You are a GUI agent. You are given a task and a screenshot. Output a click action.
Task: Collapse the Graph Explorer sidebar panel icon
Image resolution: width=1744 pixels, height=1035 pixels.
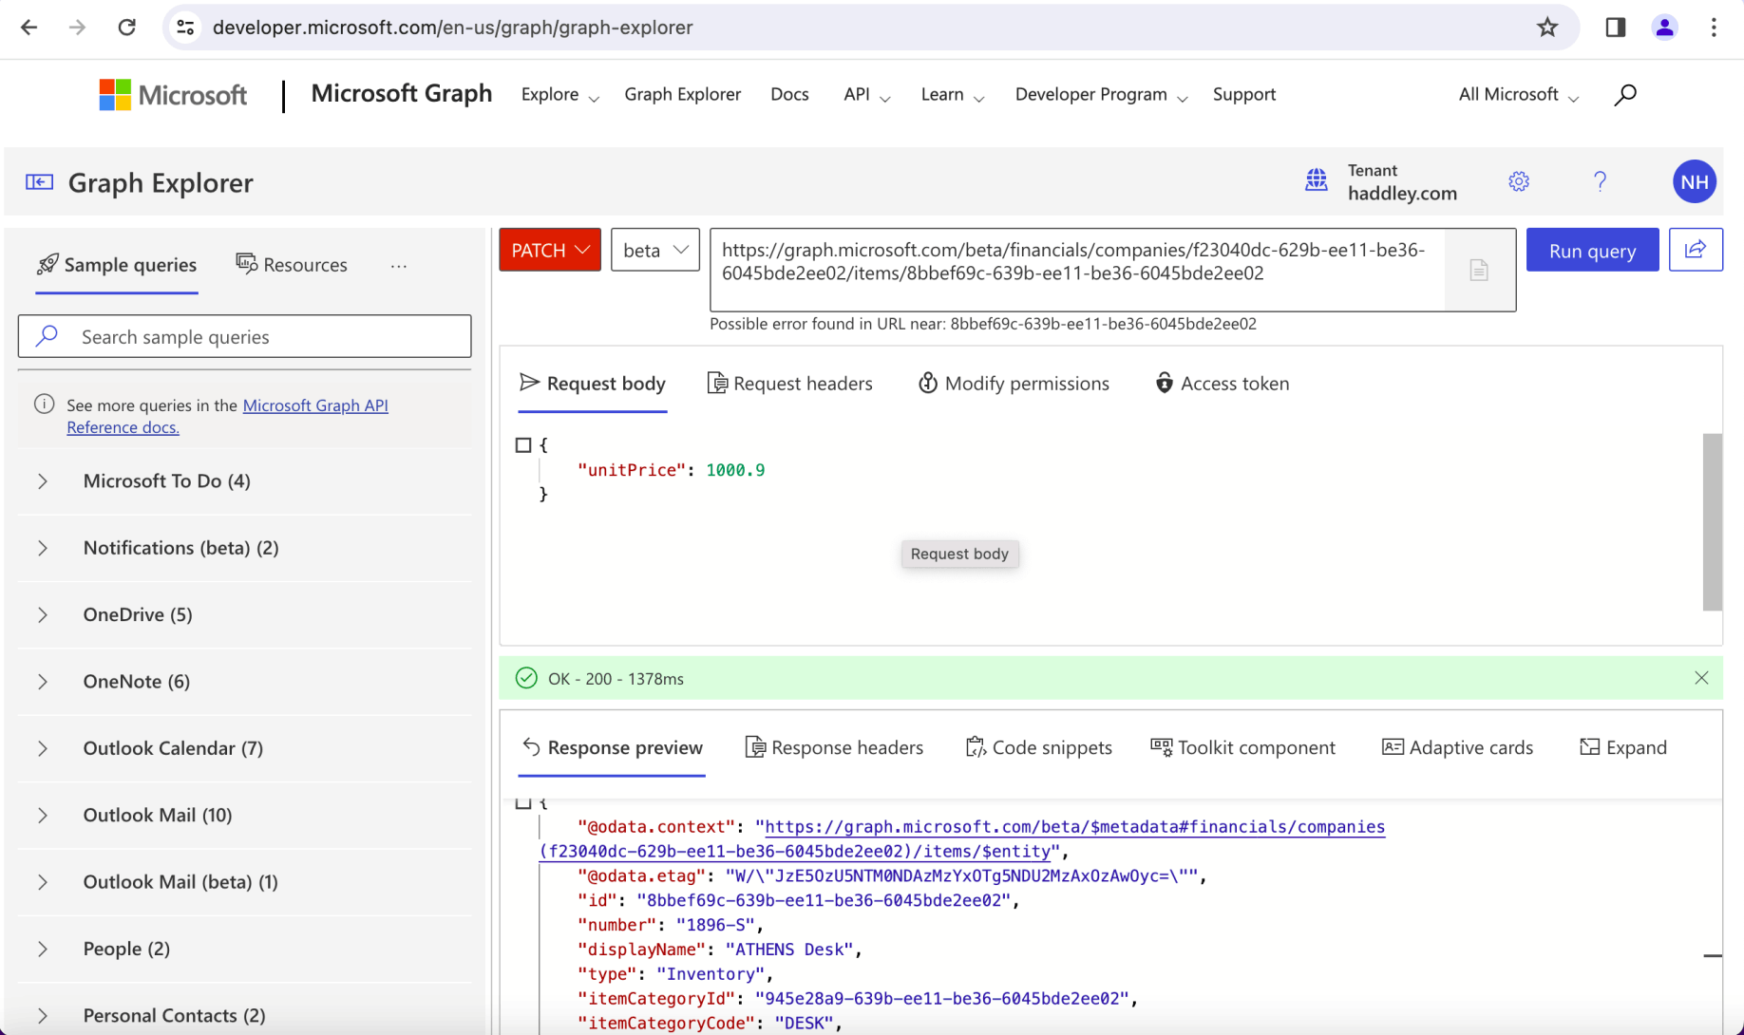[x=39, y=182]
